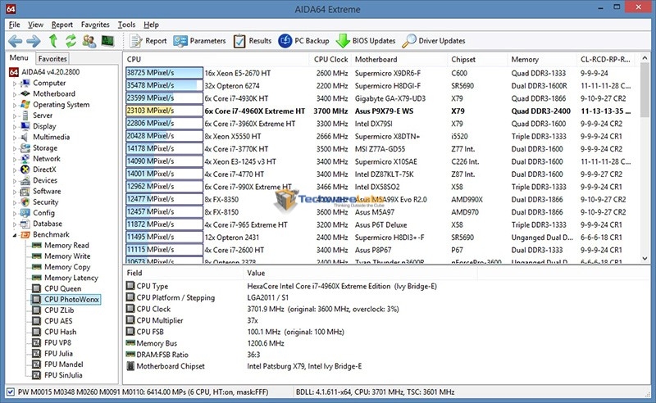
Task: Select the CPU Queen benchmark
Action: tap(63, 288)
